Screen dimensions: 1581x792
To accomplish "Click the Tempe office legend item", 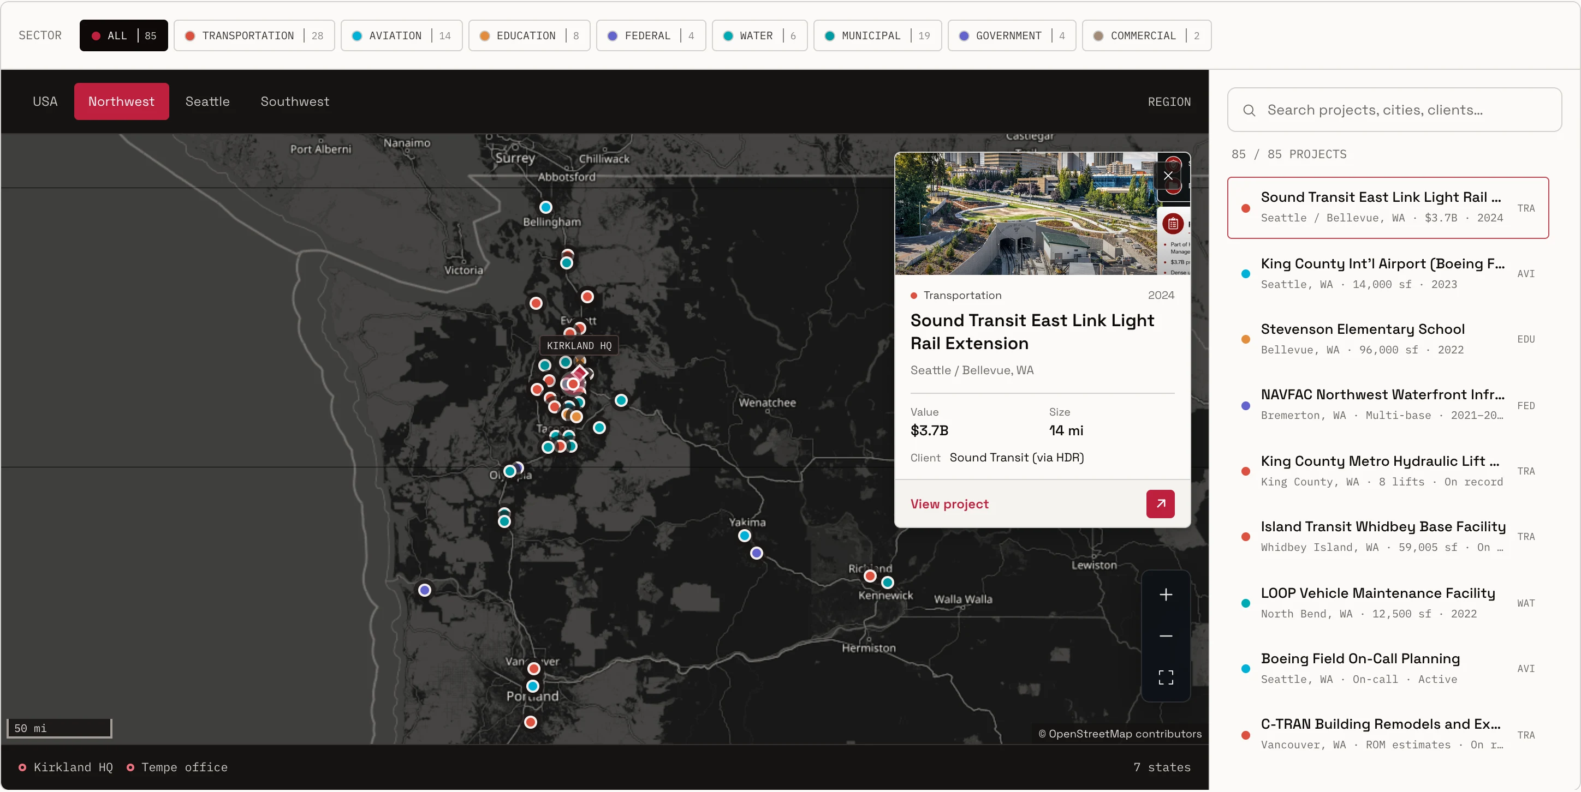I will [177, 767].
